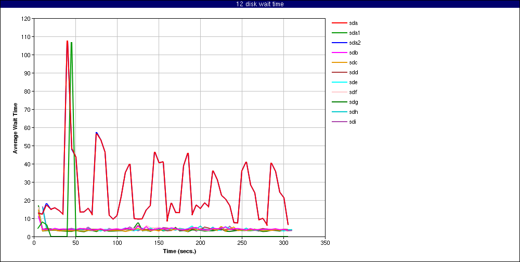Select the sdh legend label
This screenshot has width=520, height=262.
pos(353,112)
